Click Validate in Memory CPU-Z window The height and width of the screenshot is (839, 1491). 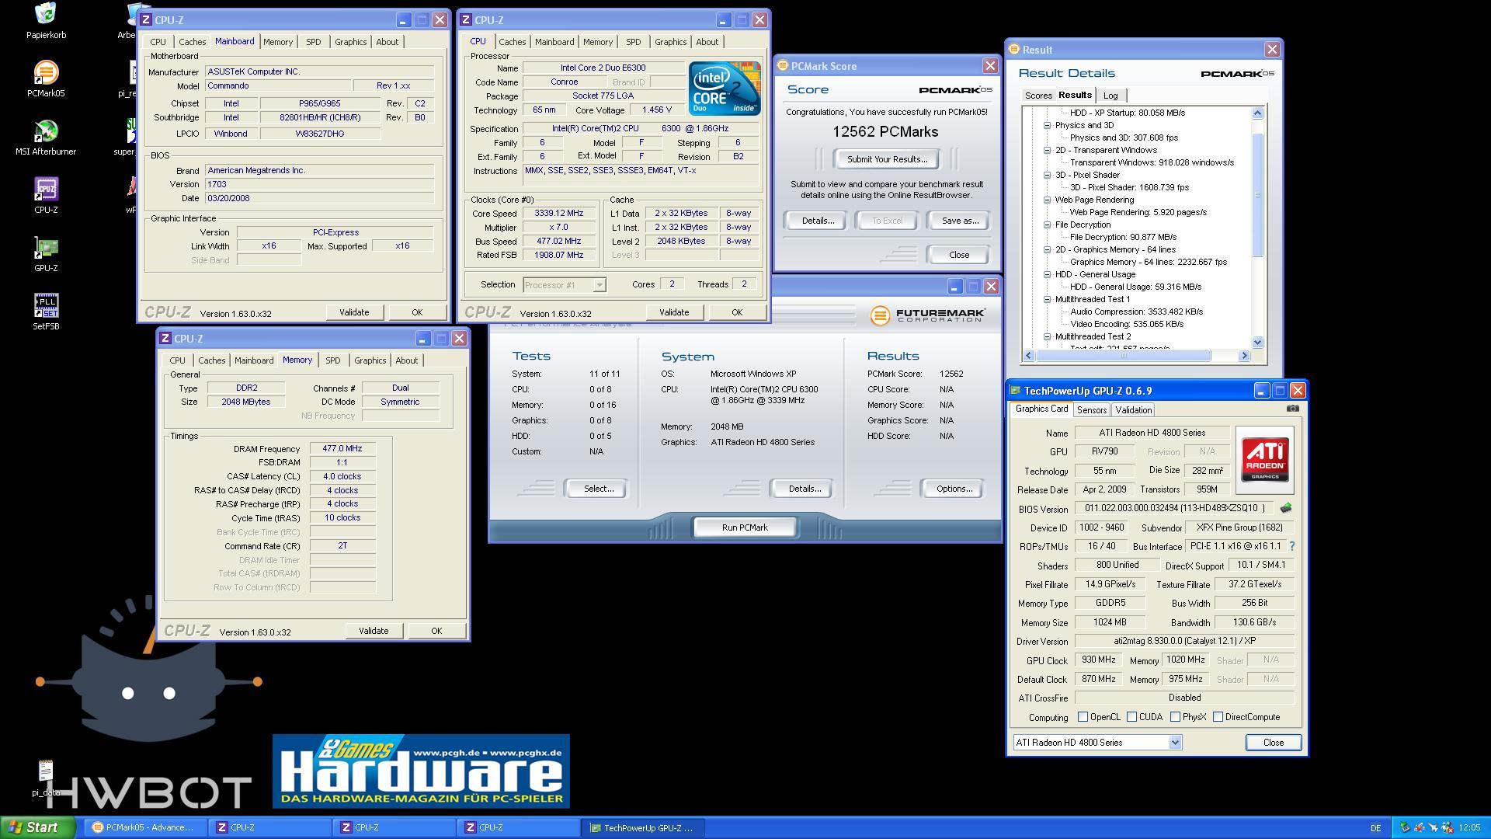[374, 631]
